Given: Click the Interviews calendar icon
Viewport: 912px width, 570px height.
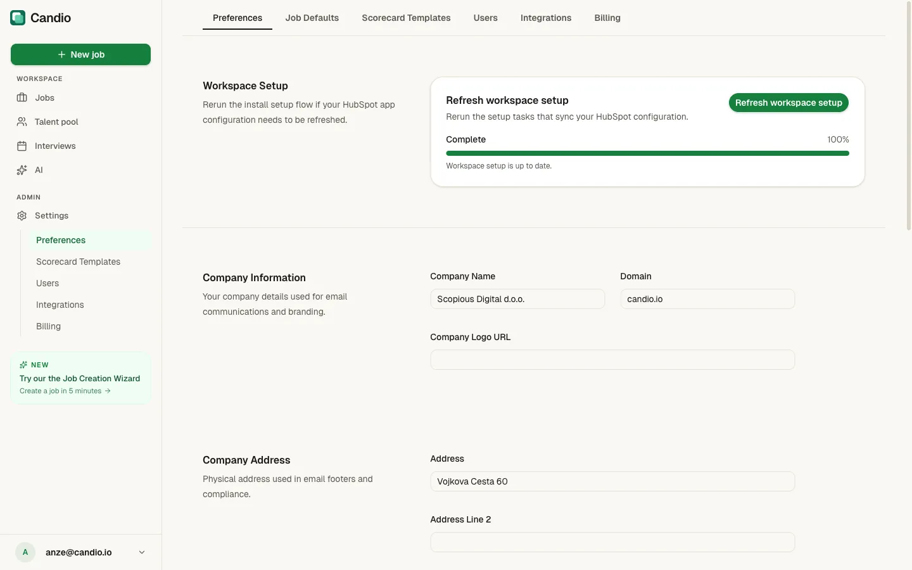Looking at the screenshot, I should pyautogui.click(x=22, y=146).
